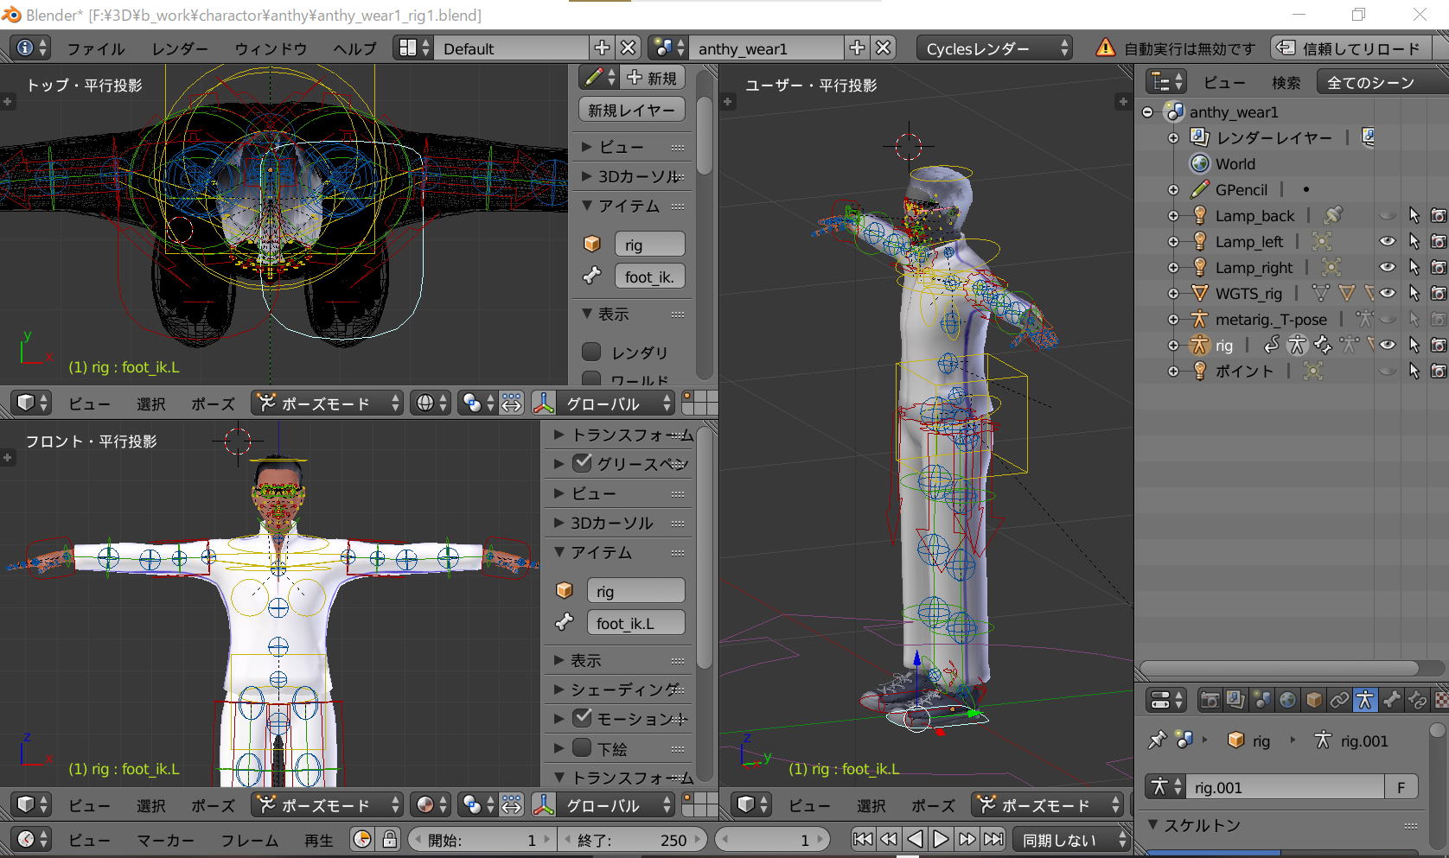Click the 新規レイヤー button
Screen dimensions: 1449x858
(631, 110)
